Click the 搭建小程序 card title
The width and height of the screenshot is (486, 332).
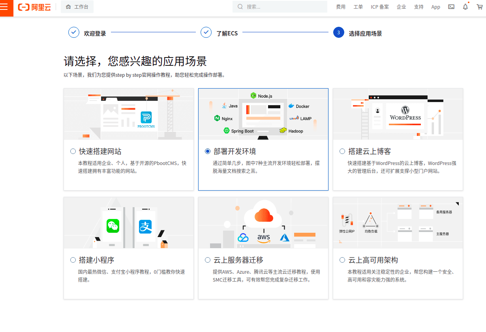pyautogui.click(x=97, y=260)
